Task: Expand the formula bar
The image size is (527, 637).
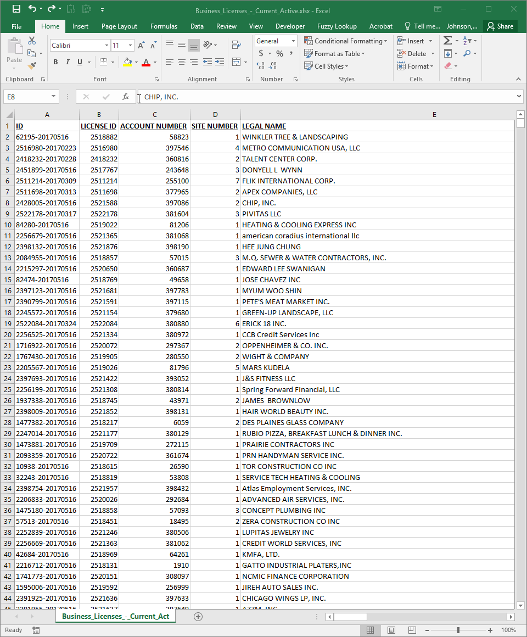Action: tap(519, 97)
